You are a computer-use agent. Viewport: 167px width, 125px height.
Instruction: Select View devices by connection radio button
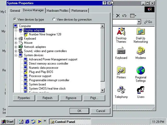[x=54, y=19]
